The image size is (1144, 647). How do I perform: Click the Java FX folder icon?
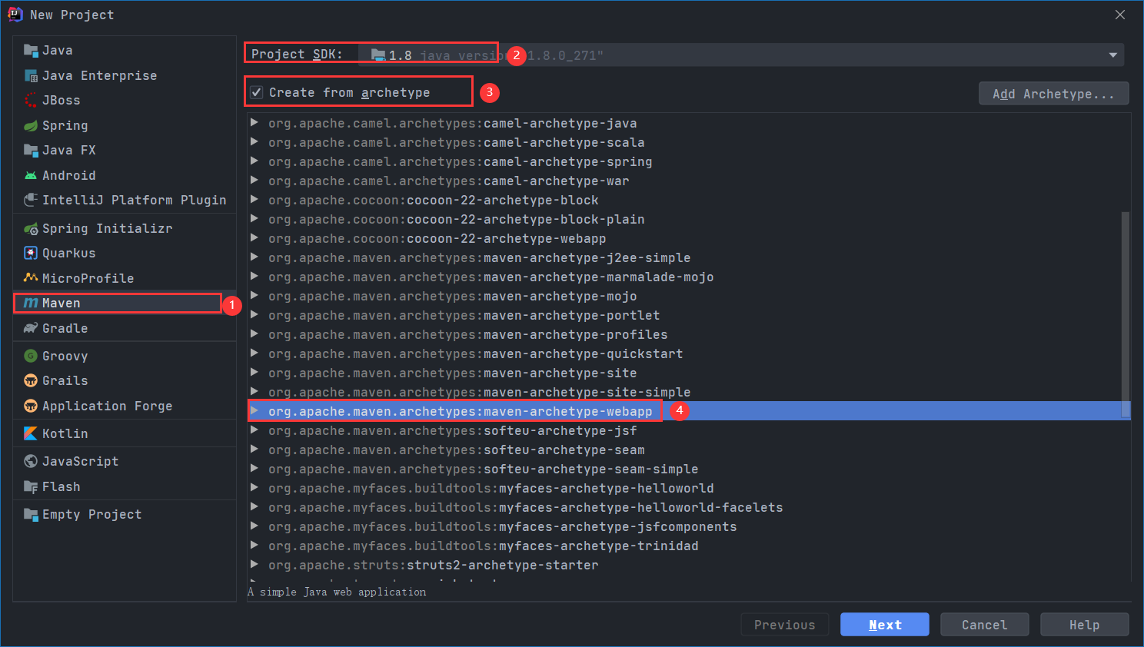click(31, 150)
